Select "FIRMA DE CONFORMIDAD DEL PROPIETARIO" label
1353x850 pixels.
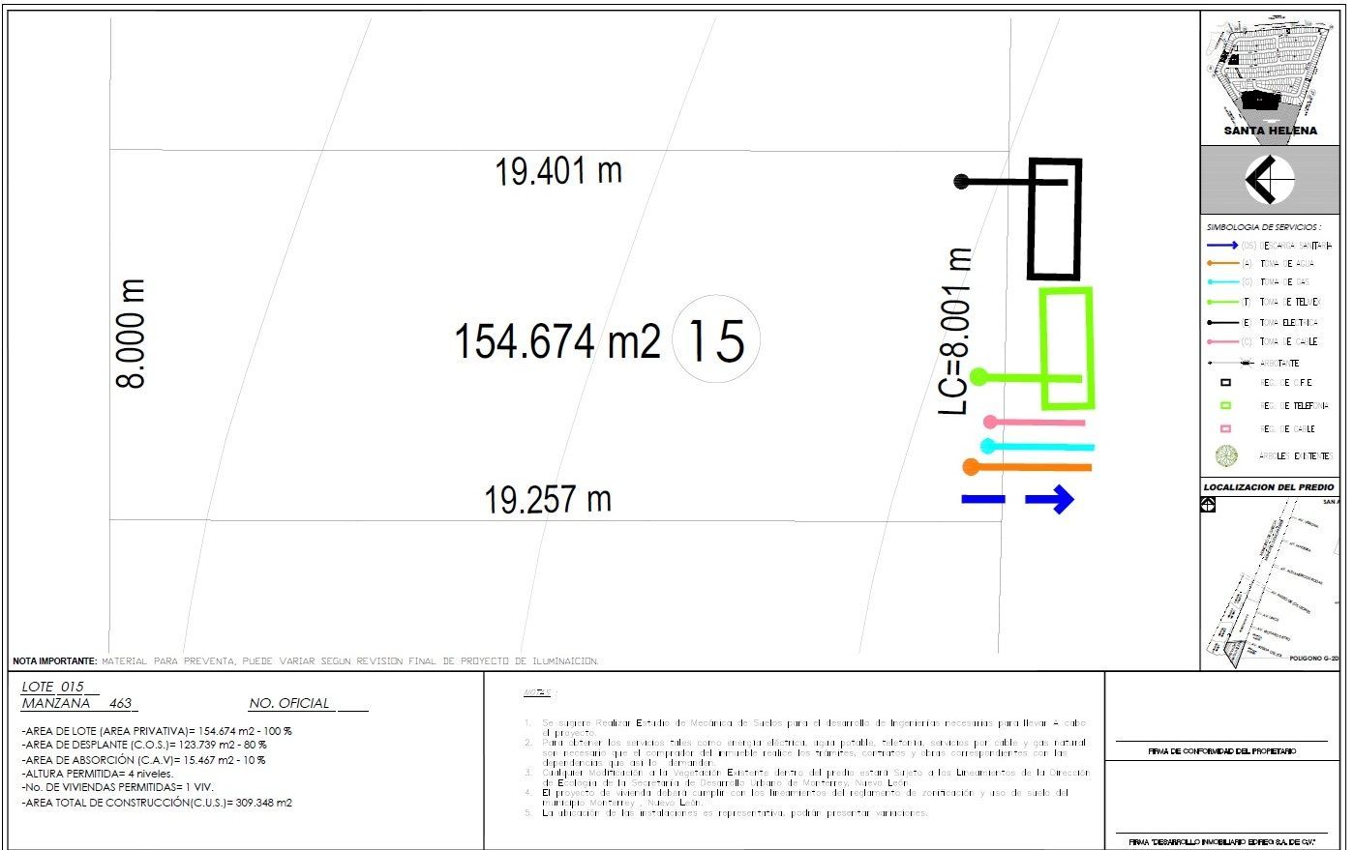(x=1222, y=751)
